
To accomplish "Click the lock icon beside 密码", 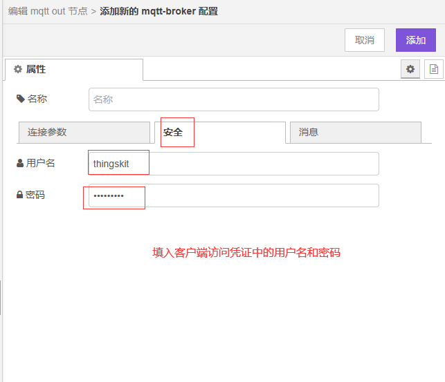I will (x=19, y=195).
